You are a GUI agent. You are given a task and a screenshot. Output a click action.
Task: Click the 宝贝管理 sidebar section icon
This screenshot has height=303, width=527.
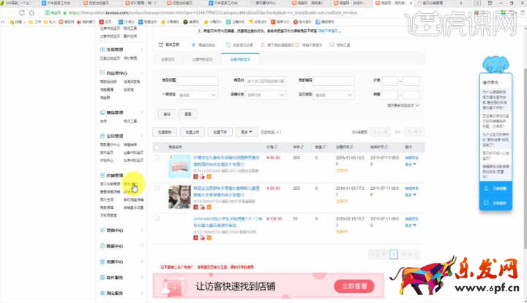(102, 136)
